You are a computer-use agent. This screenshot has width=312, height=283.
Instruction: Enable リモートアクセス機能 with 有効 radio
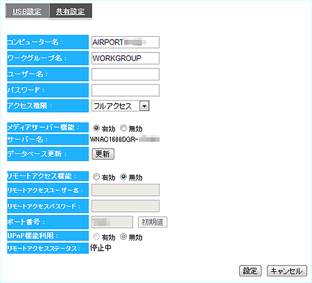96,177
